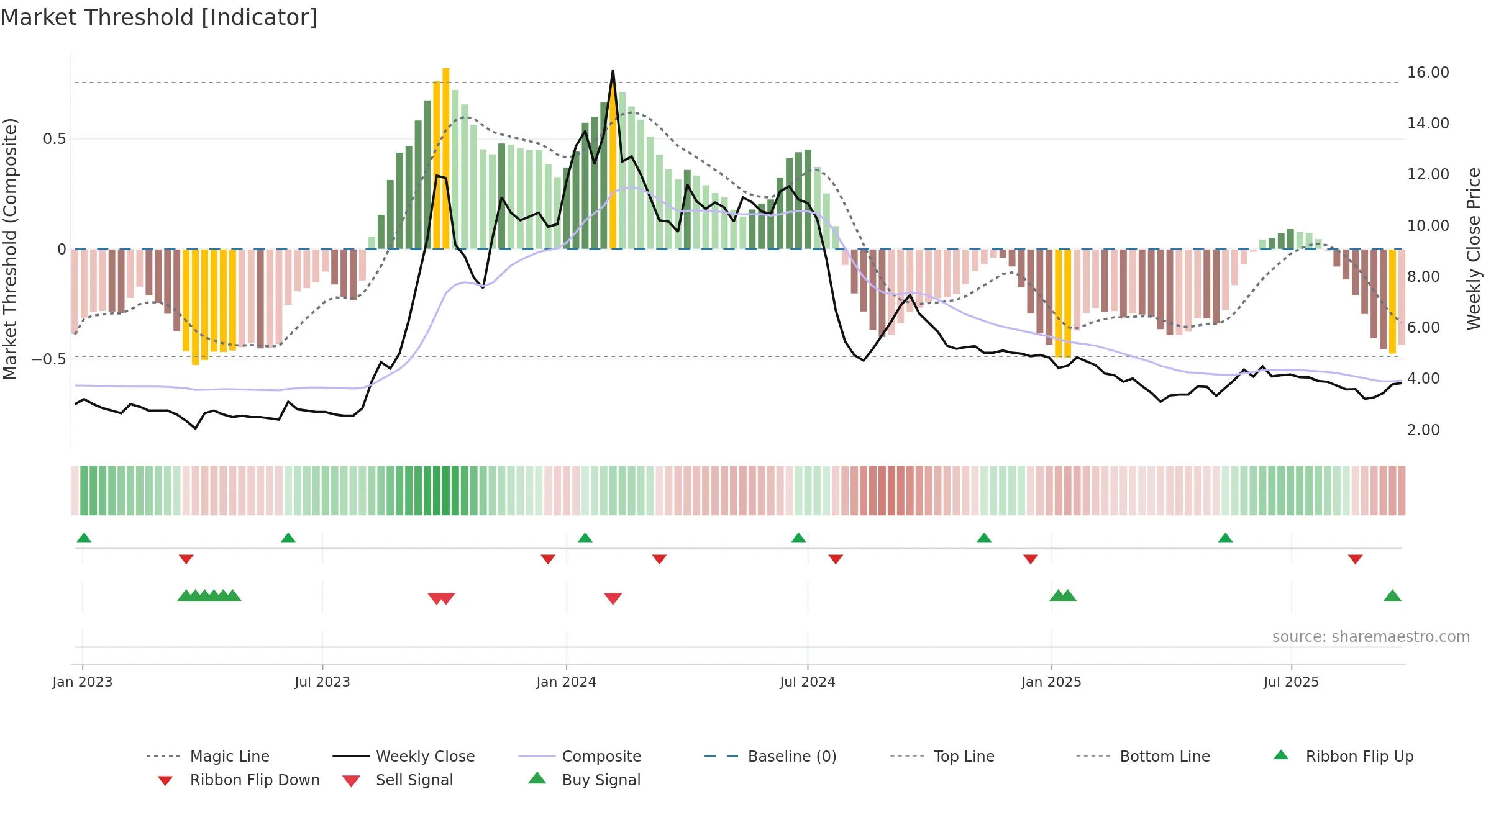
Task: Click the Ribbon Flip Down marker in early 2023
Action: click(186, 559)
